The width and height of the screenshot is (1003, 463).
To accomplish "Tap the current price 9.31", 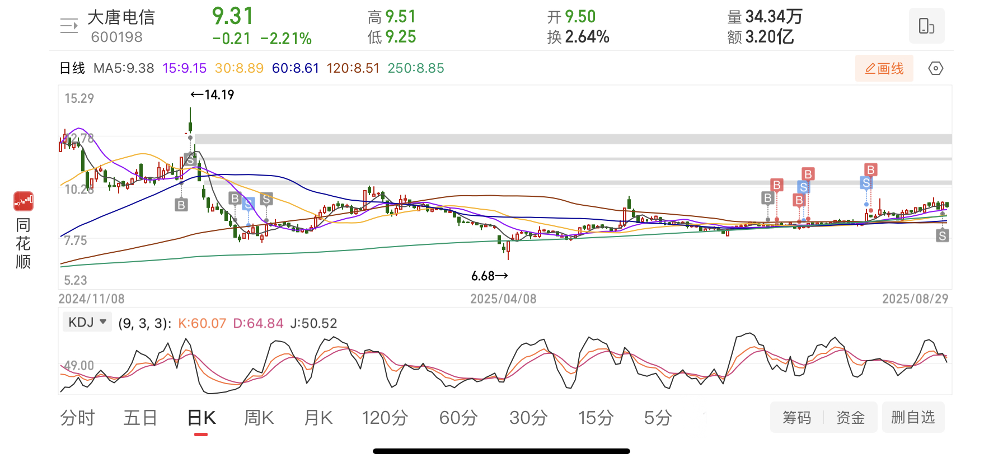I will coord(233,16).
